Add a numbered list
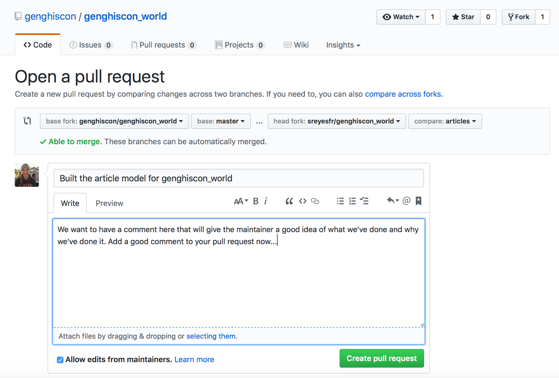559x378 pixels. tap(352, 201)
